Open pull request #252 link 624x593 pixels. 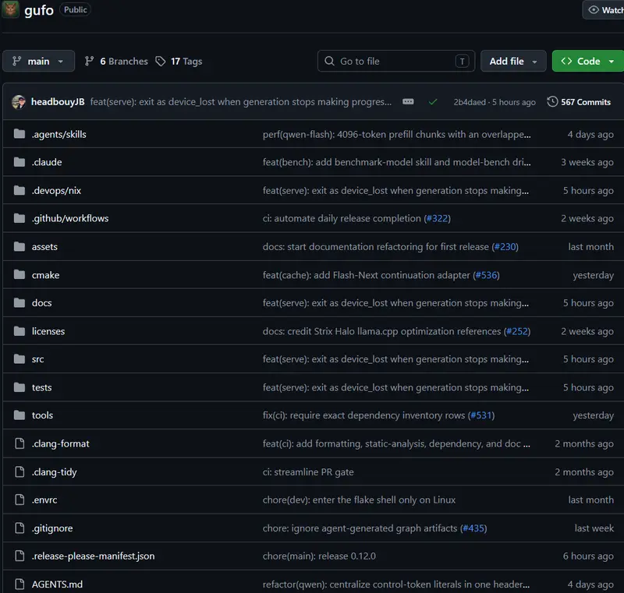coord(517,331)
